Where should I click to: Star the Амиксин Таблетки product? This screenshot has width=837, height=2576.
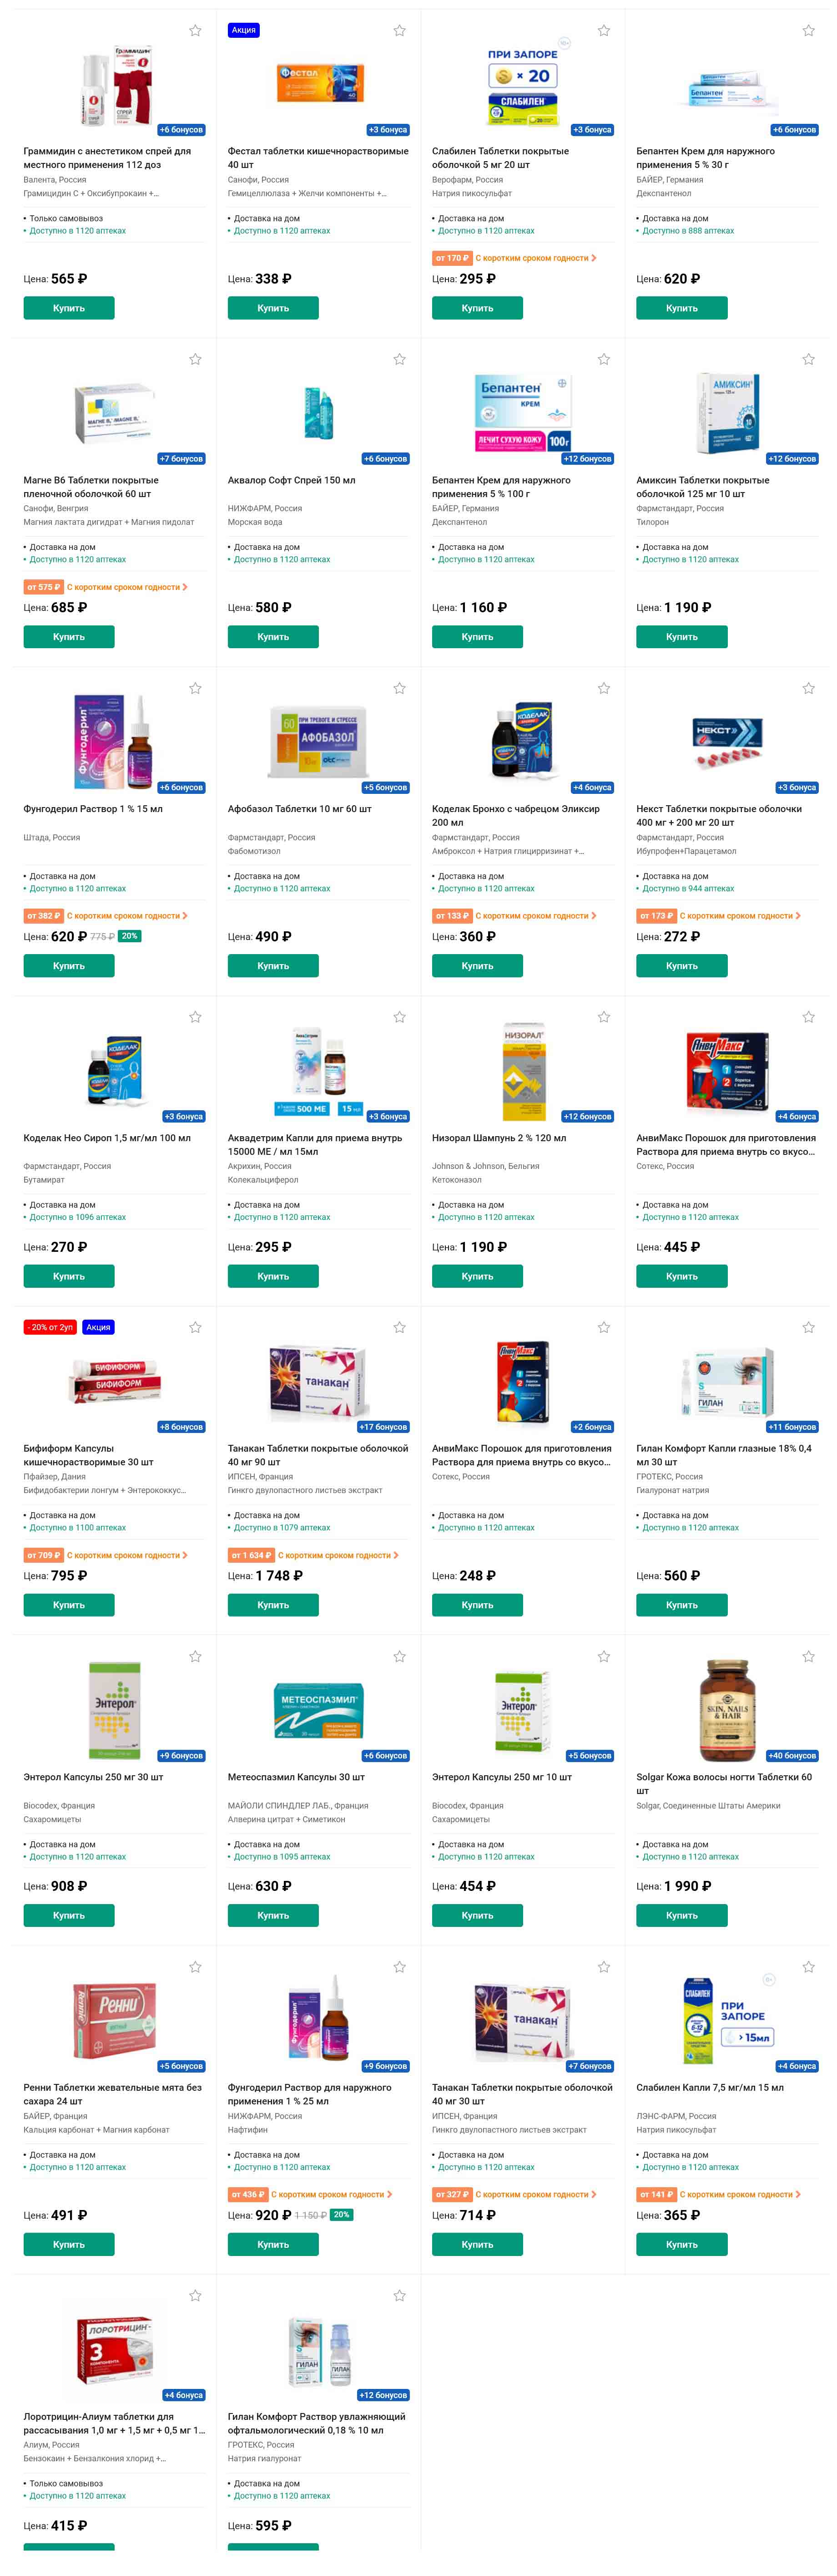[808, 359]
